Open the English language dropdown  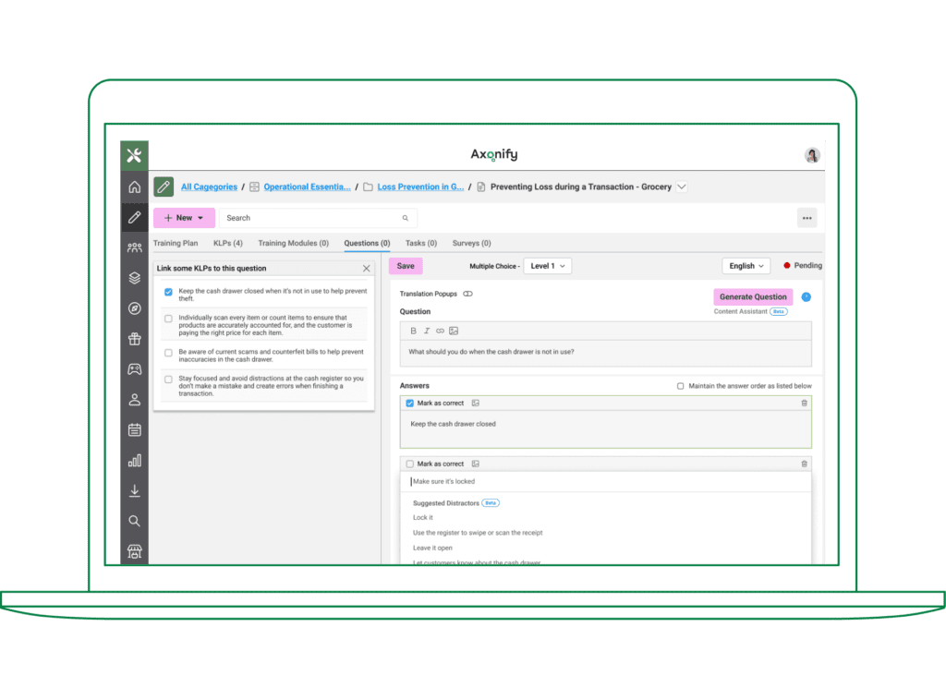(x=746, y=265)
